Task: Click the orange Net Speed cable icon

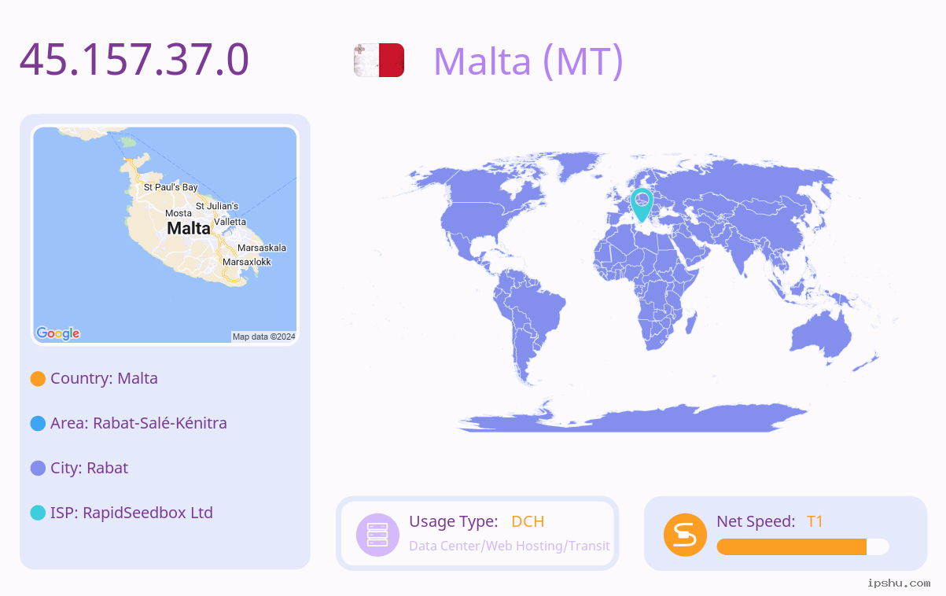Action: click(x=685, y=535)
